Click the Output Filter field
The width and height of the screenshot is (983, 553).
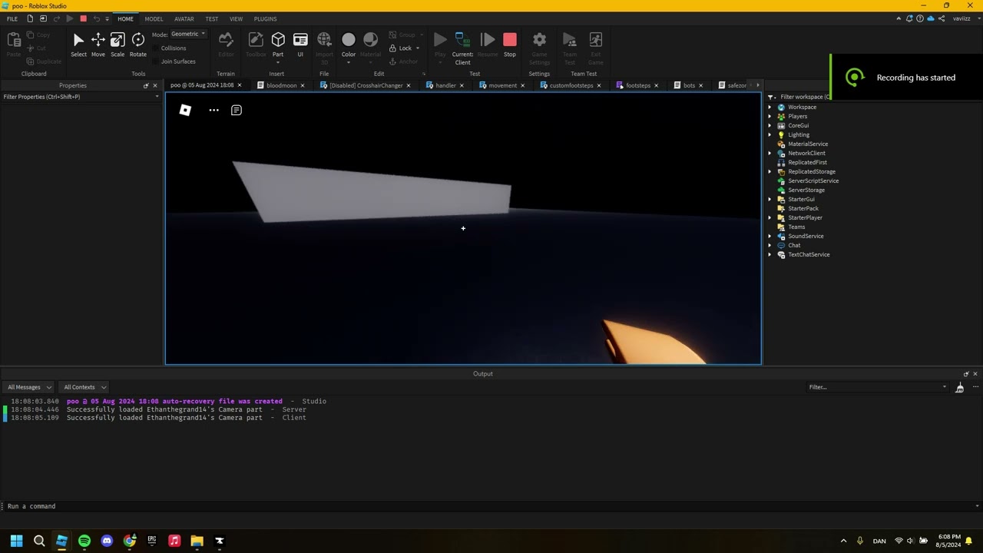tap(877, 387)
